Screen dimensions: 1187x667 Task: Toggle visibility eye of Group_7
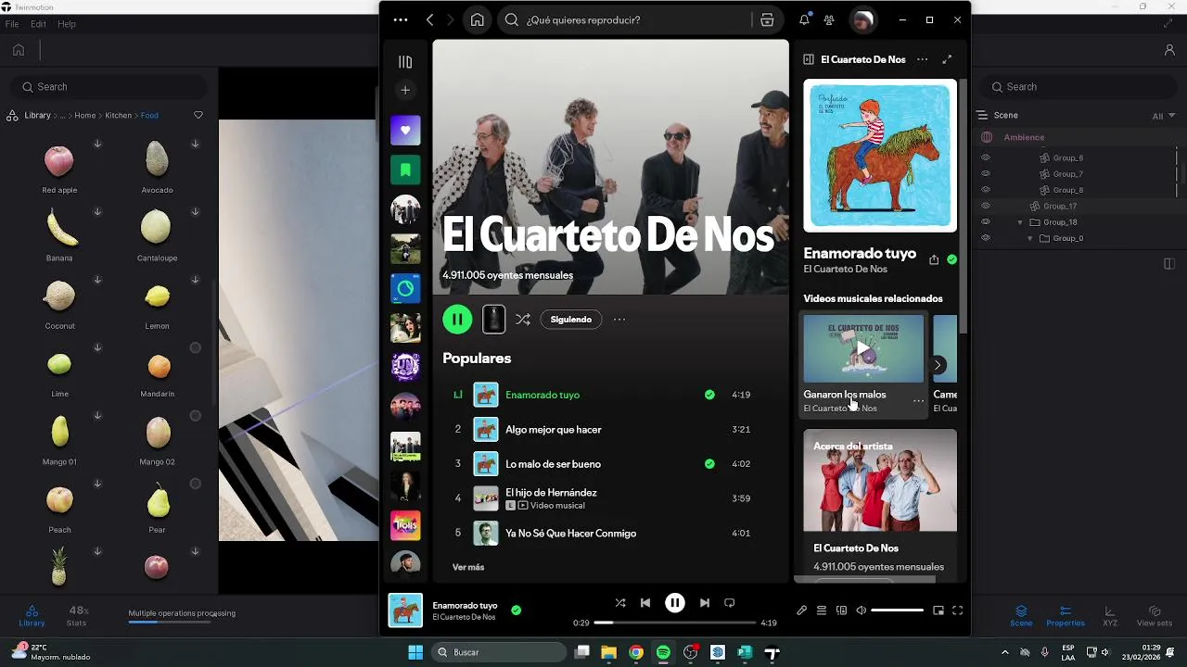986,174
